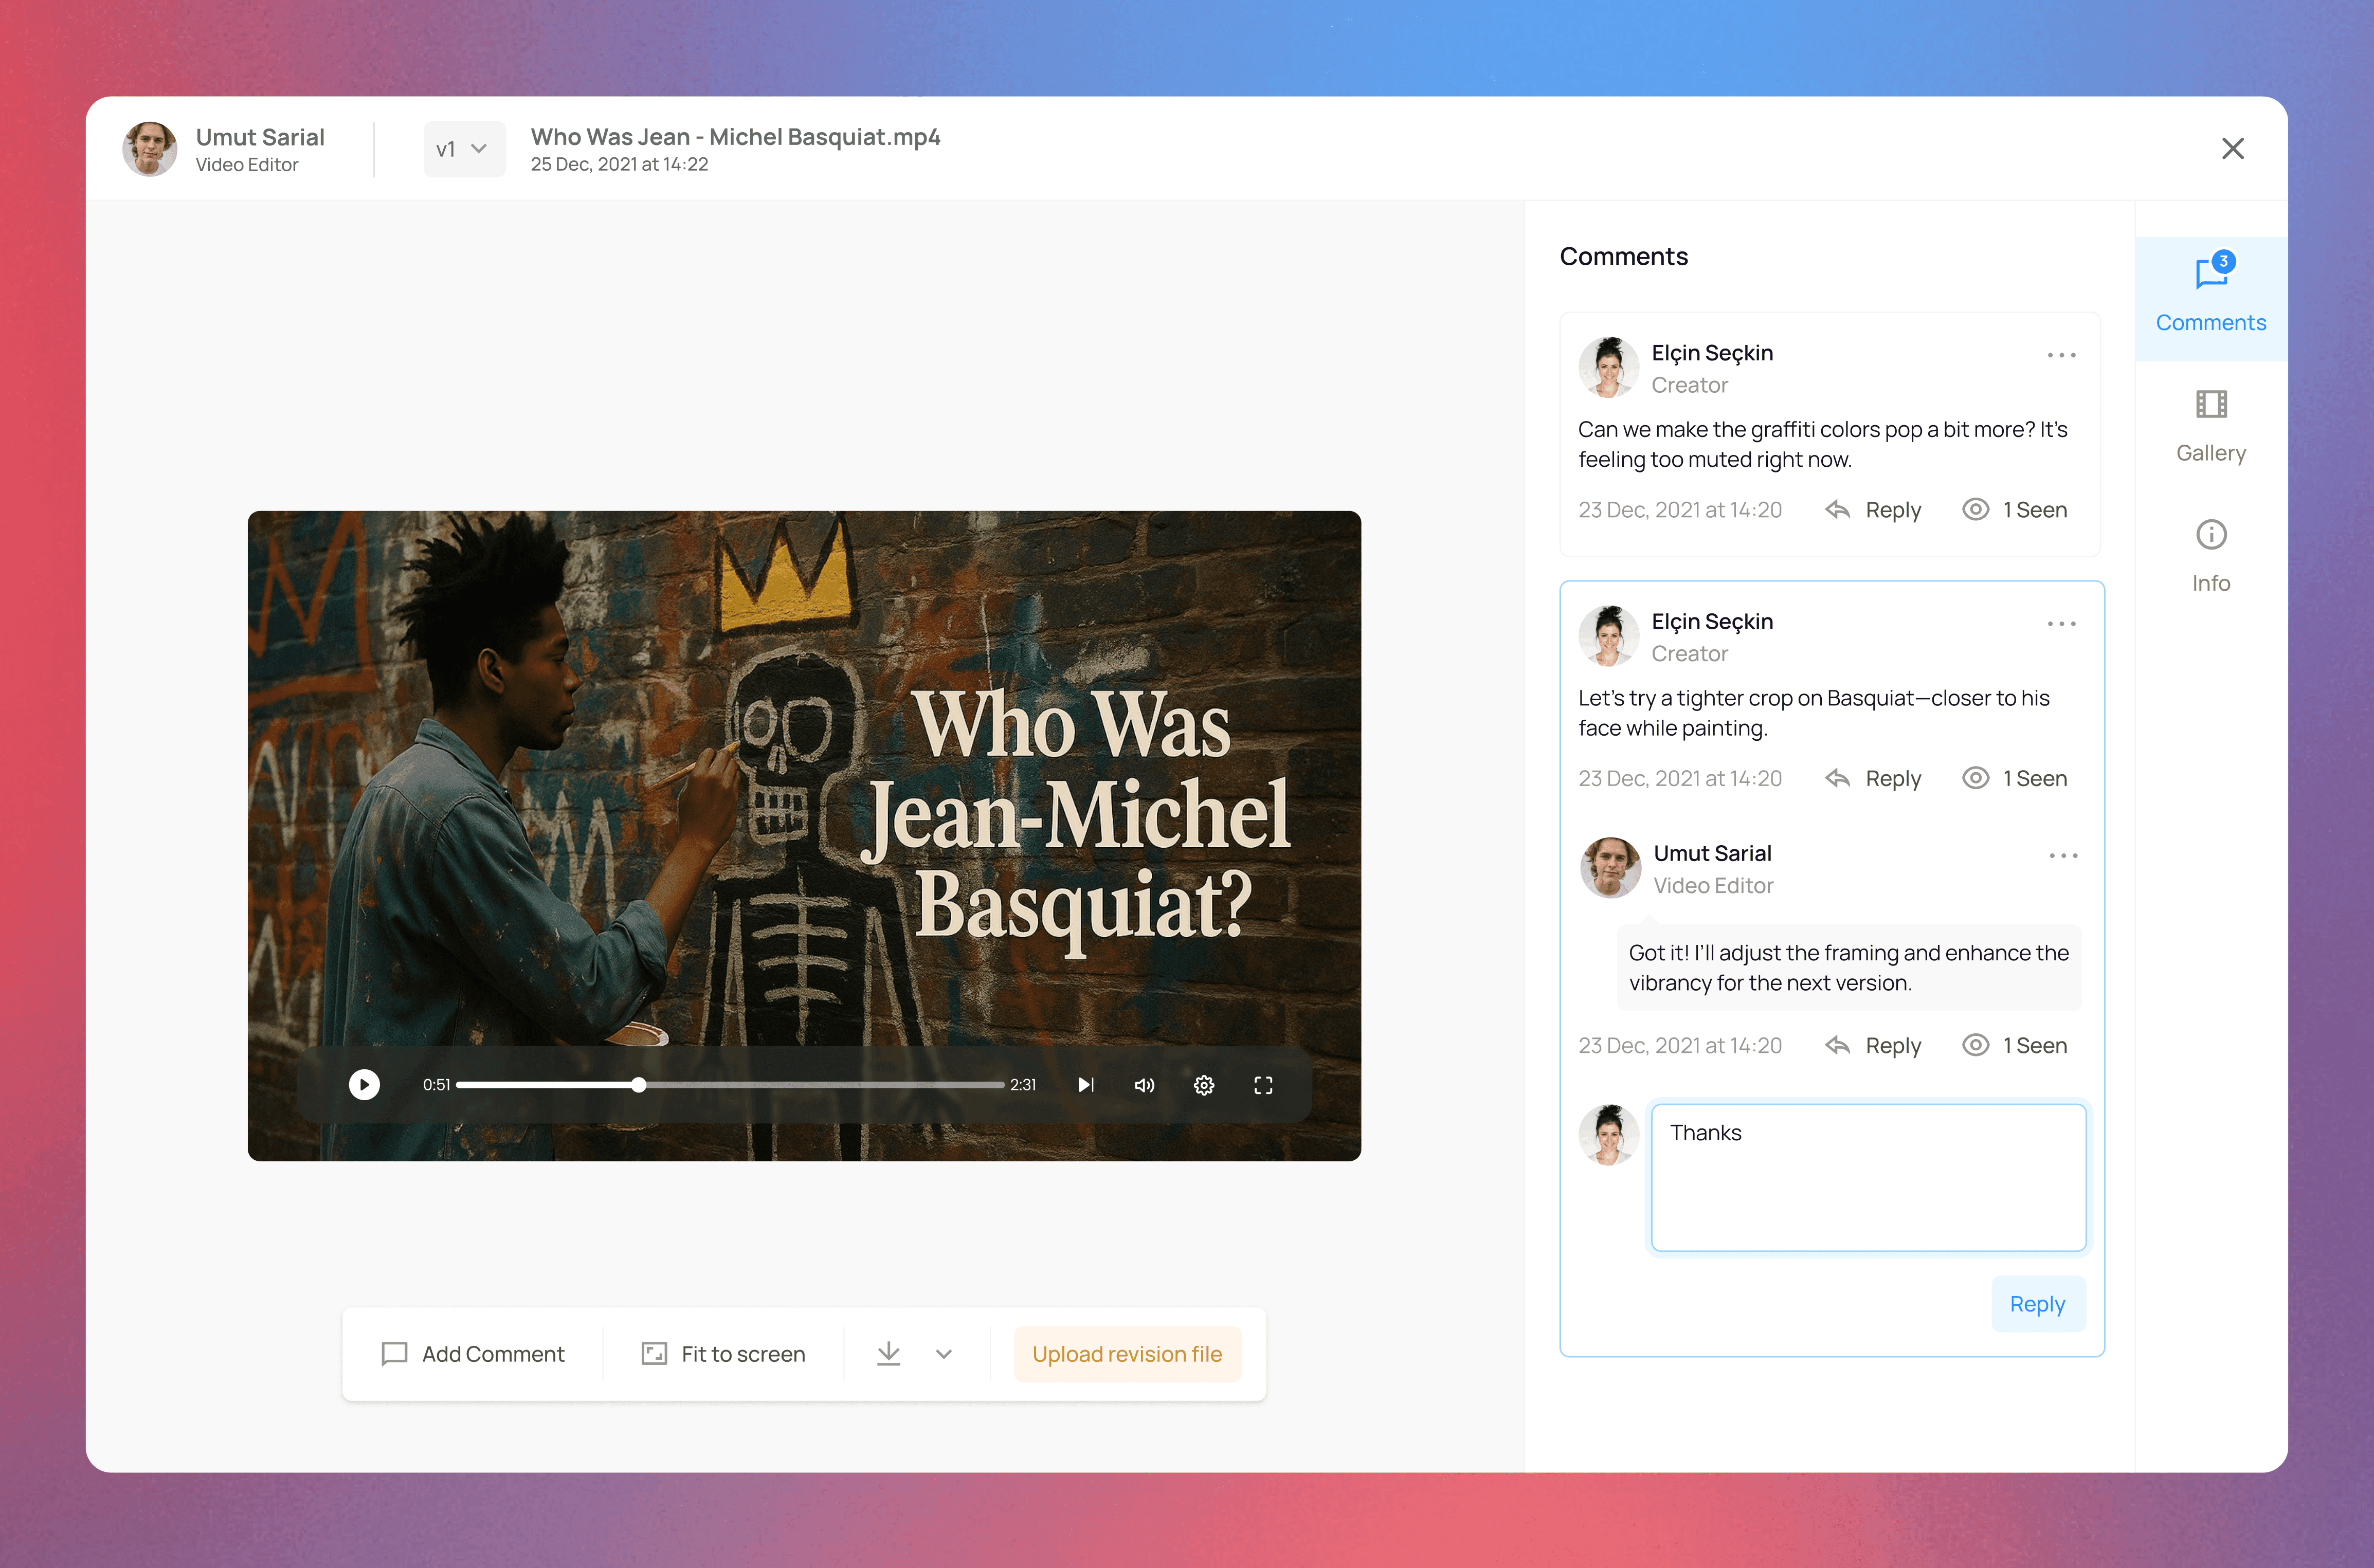
Task: Click the download arrow icon
Action: click(x=888, y=1354)
